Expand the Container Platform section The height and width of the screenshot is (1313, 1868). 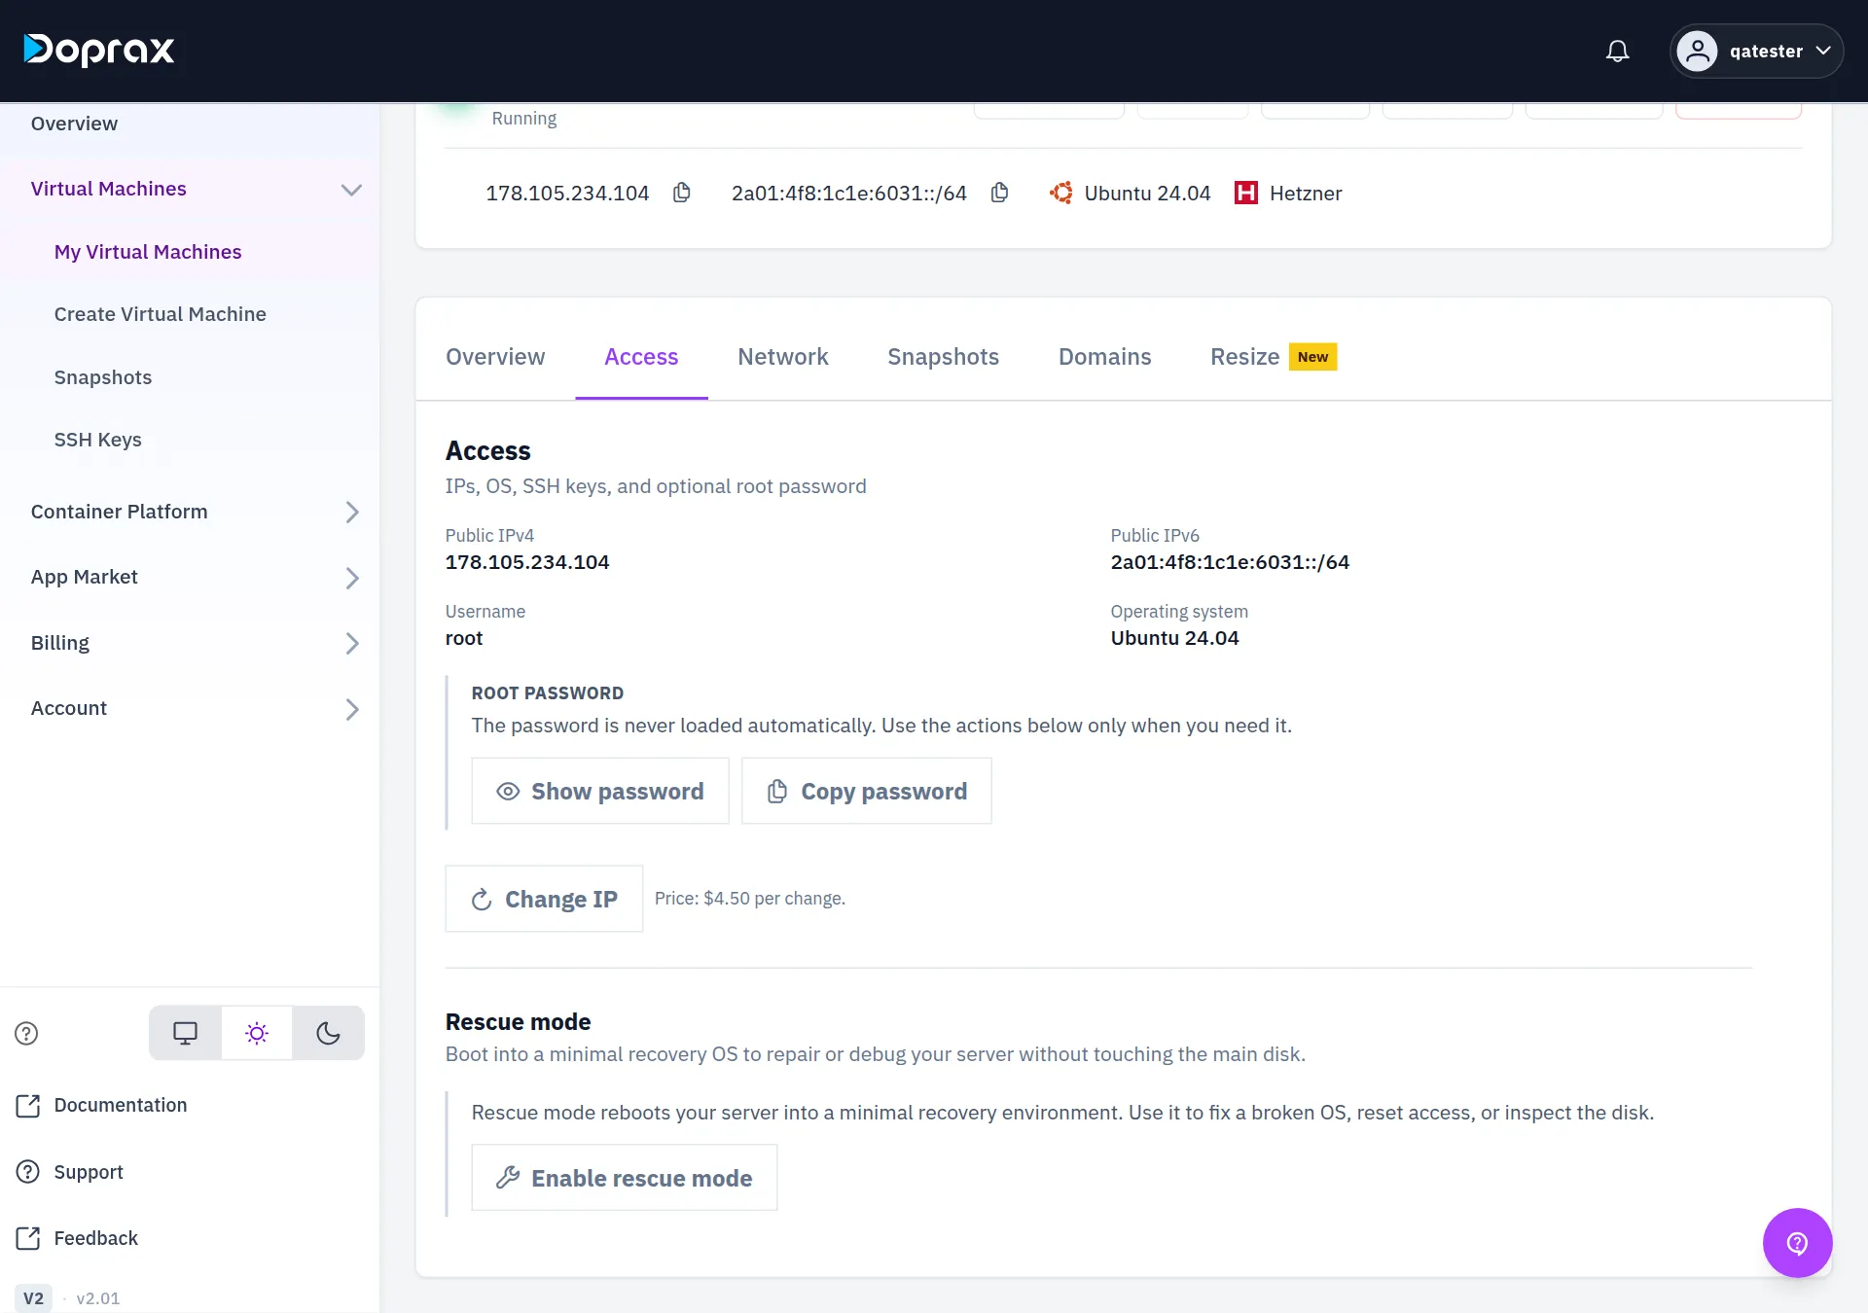point(351,513)
